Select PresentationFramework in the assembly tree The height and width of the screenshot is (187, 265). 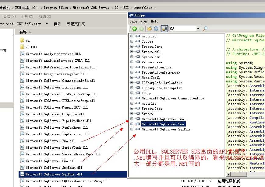[x=161, y=72]
